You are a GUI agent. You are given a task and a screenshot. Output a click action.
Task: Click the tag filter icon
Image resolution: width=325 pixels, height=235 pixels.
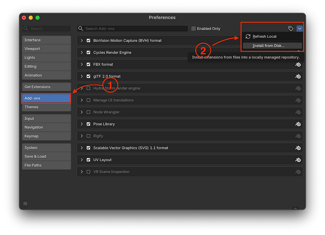tap(291, 28)
